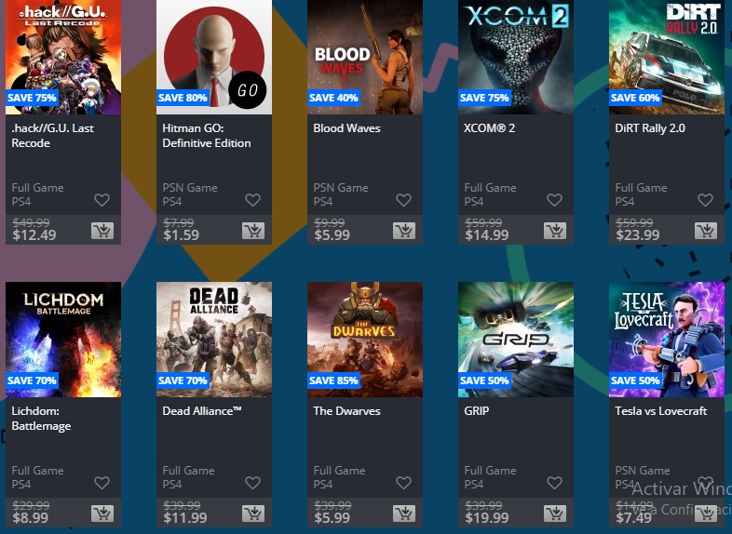Heart icon for .hack//G.U. Last Recode
Screen dimensions: 732x534
pyautogui.click(x=102, y=200)
